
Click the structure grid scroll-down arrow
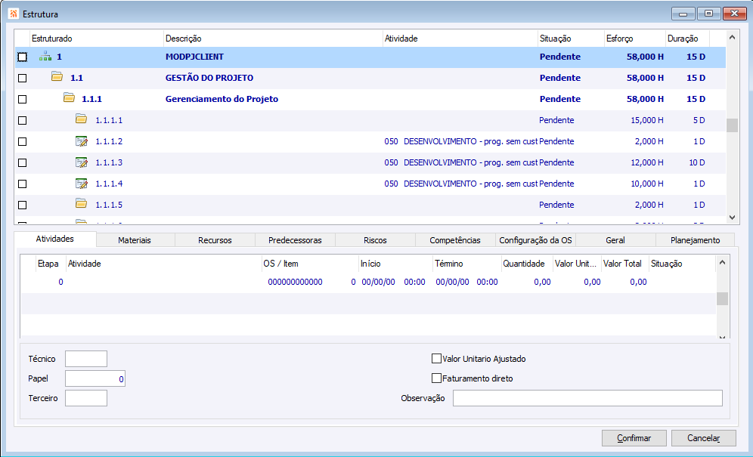[x=732, y=218]
